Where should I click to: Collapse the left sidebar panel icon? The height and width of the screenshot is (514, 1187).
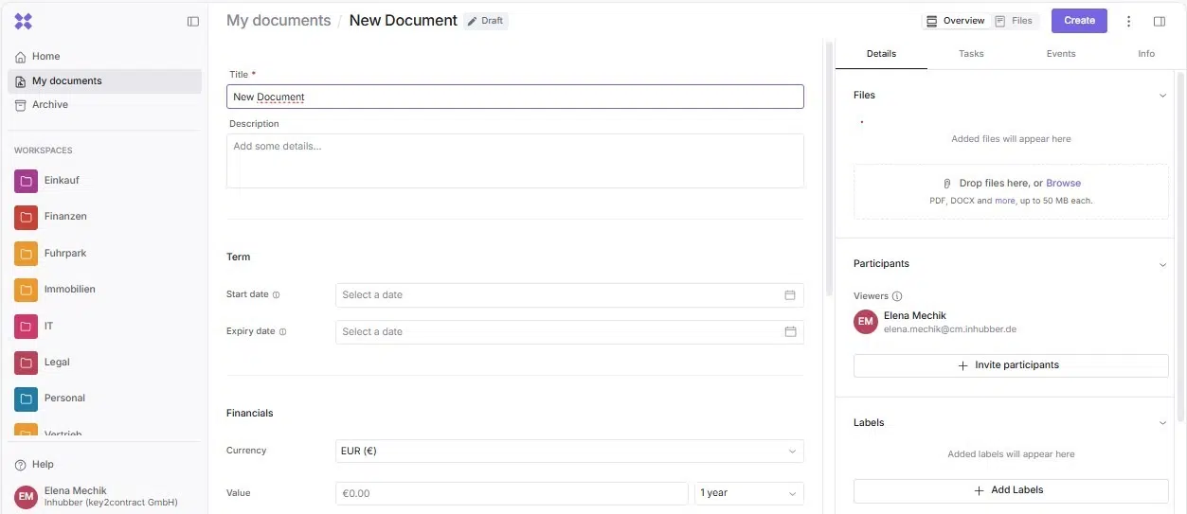point(193,22)
